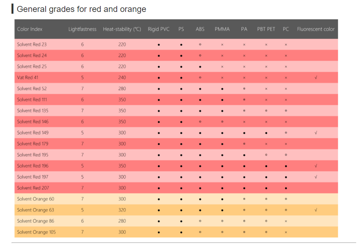This screenshot has width=364, height=247.
Task: Click the fluorescent checkmark for Solvent Orange 63
Action: 316,210
